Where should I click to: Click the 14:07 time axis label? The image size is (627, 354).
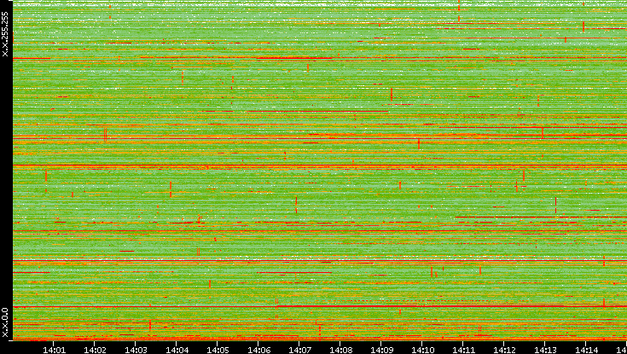pyautogui.click(x=299, y=350)
